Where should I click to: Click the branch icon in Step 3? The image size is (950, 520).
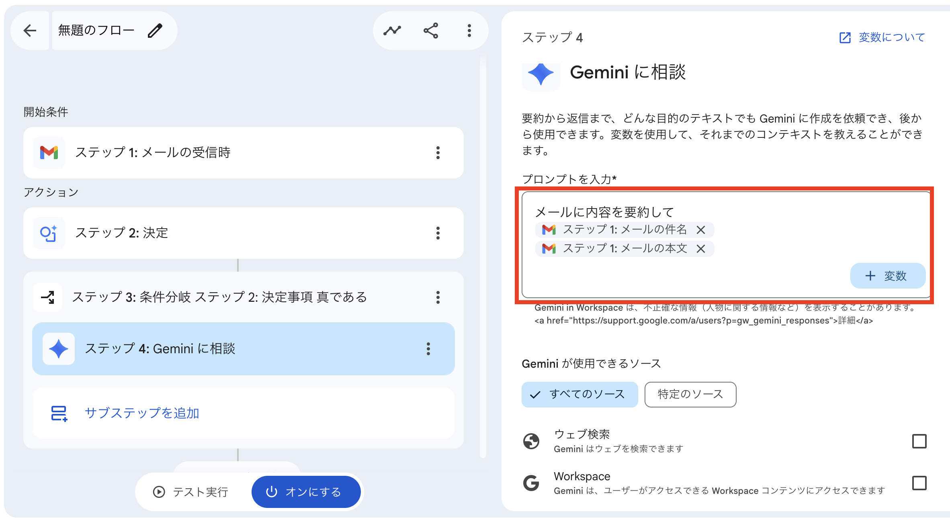tap(47, 297)
